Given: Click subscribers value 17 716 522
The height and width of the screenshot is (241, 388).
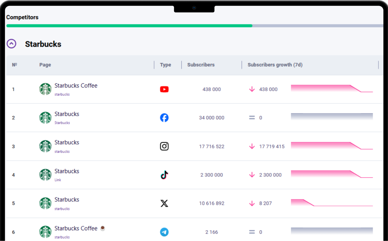Looking at the screenshot, I should 212,147.
